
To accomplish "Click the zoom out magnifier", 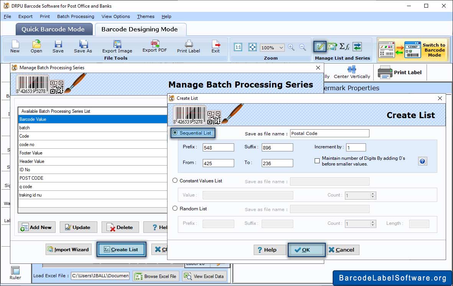I will click(x=302, y=47).
